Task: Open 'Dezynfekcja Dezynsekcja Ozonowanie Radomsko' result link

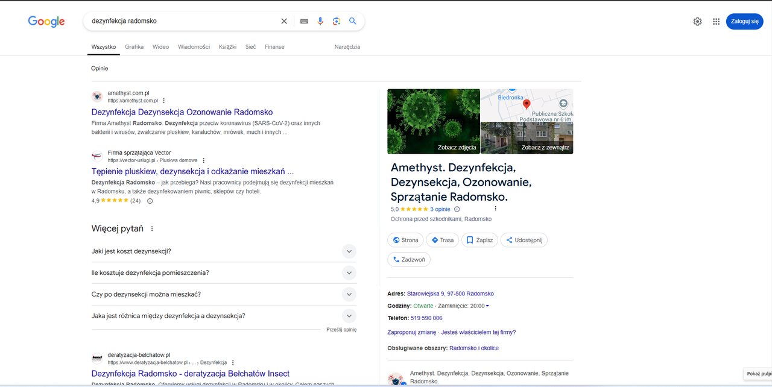Action: click(182, 112)
